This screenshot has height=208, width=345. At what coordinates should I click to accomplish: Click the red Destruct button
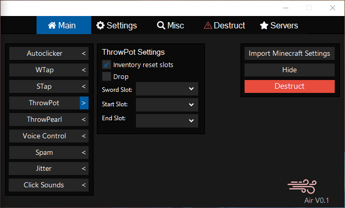click(x=289, y=87)
